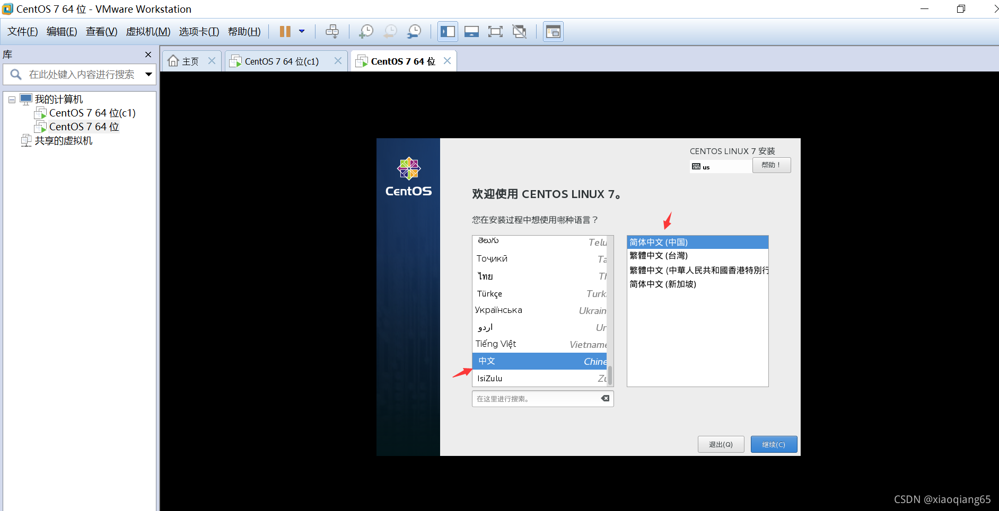Select 共享的虚拟机 in the library

click(63, 140)
